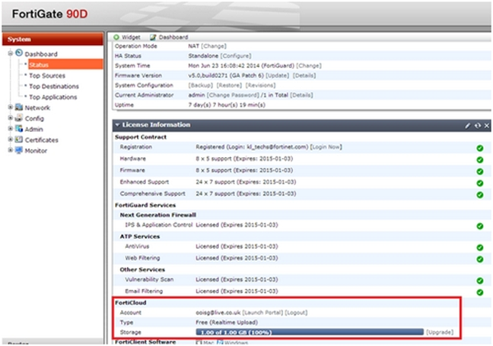Click Restore link for System Configuration
493x346 pixels.
click(229, 85)
